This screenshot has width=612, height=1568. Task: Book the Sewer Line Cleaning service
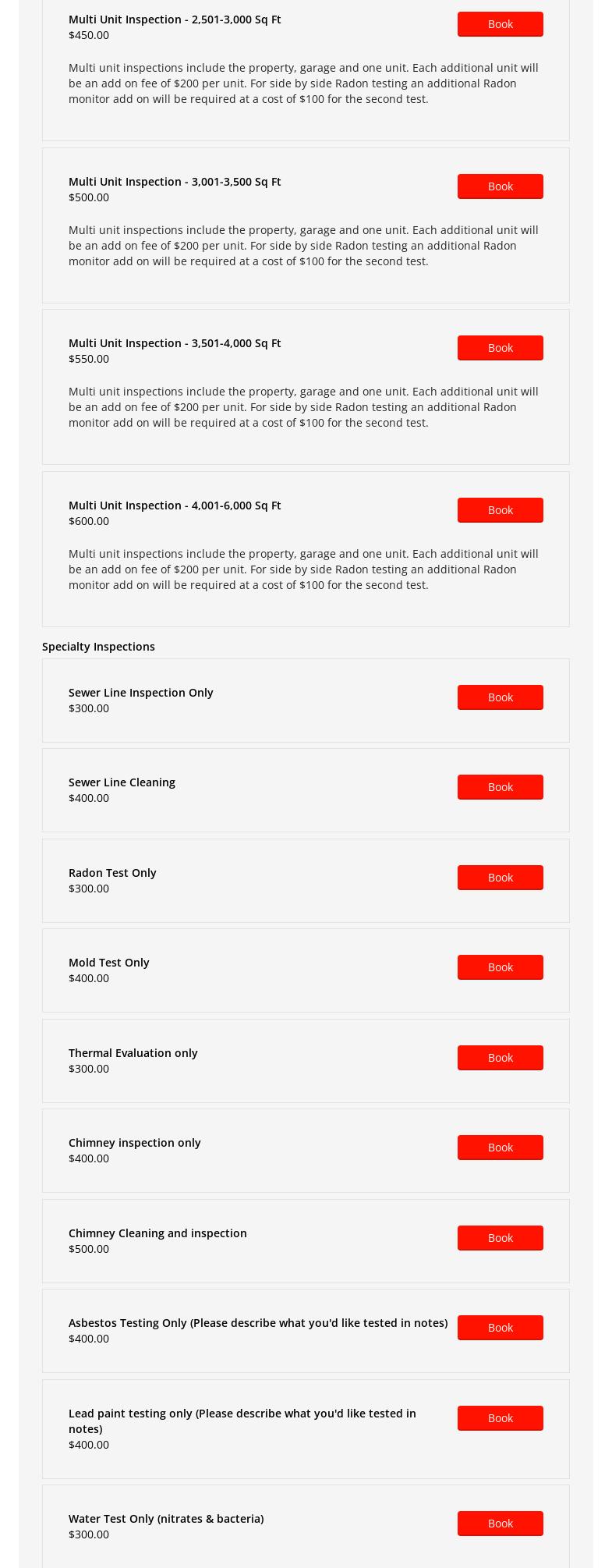500,787
